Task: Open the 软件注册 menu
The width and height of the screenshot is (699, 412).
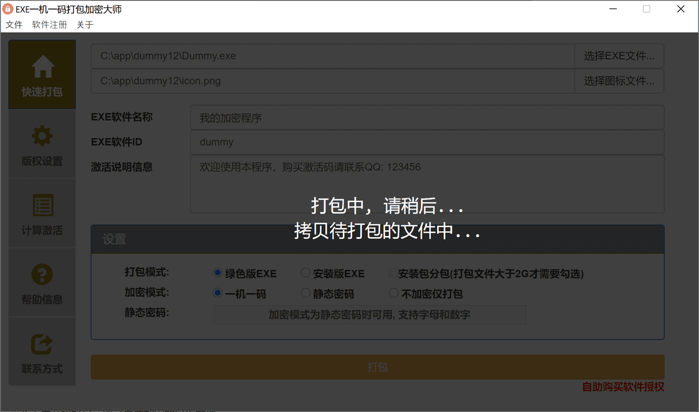Action: [x=49, y=25]
